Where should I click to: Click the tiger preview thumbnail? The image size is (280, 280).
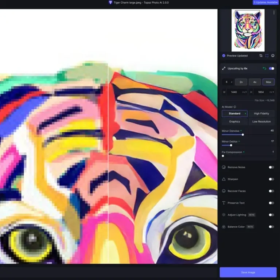(248, 30)
